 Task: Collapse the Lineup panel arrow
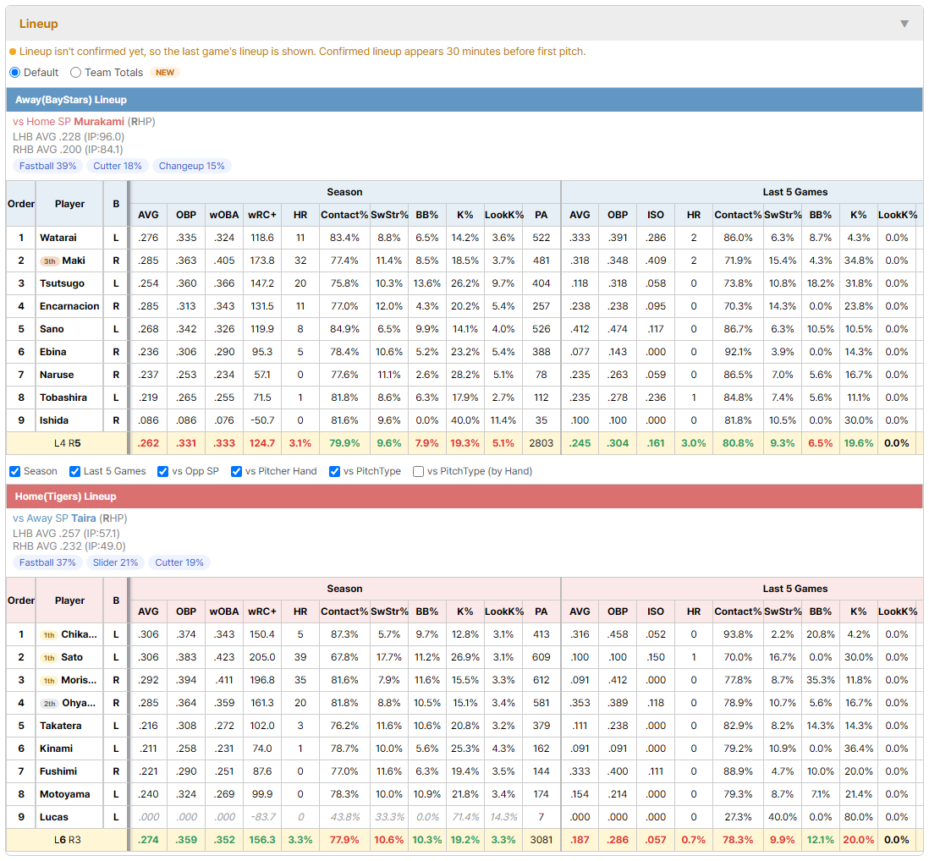click(904, 24)
